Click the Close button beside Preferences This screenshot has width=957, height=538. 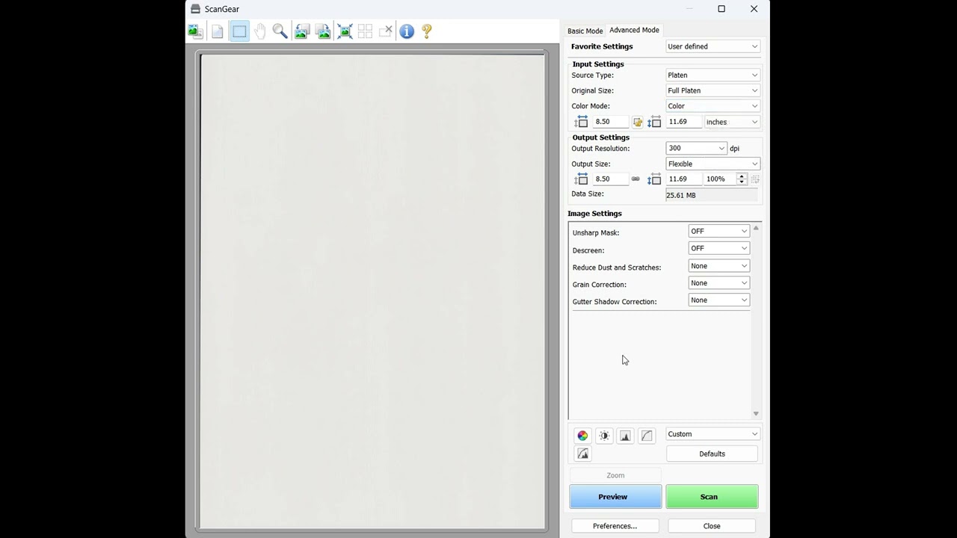[712, 526]
